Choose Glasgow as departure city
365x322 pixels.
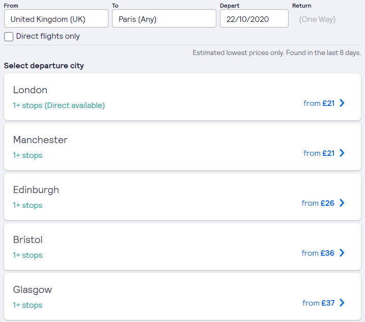pos(33,290)
